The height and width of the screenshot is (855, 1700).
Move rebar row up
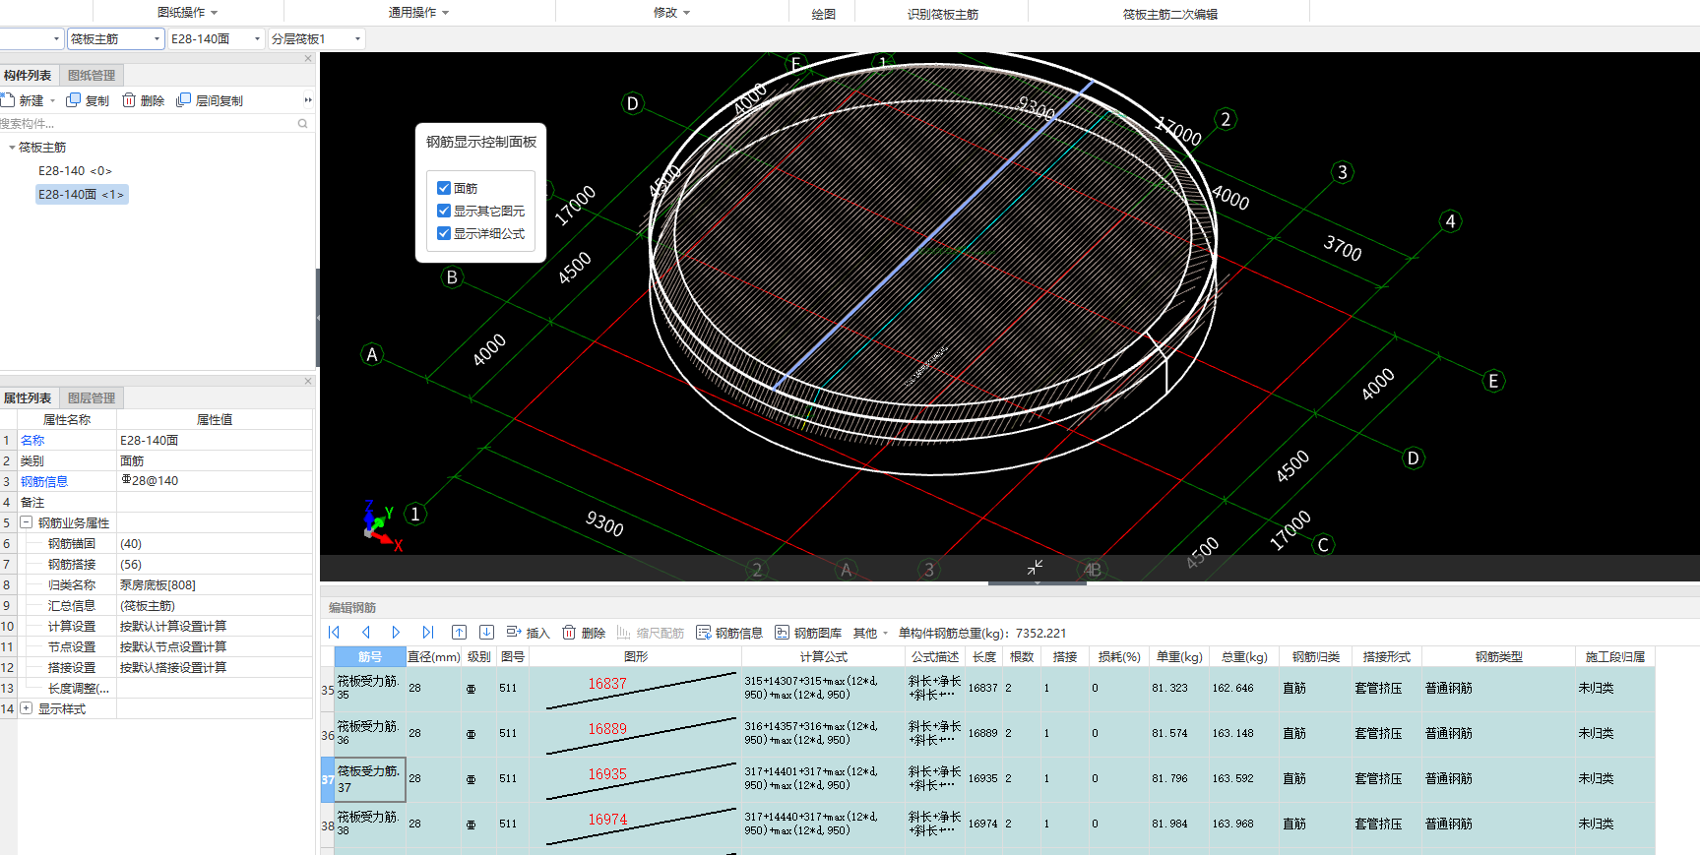coord(459,633)
